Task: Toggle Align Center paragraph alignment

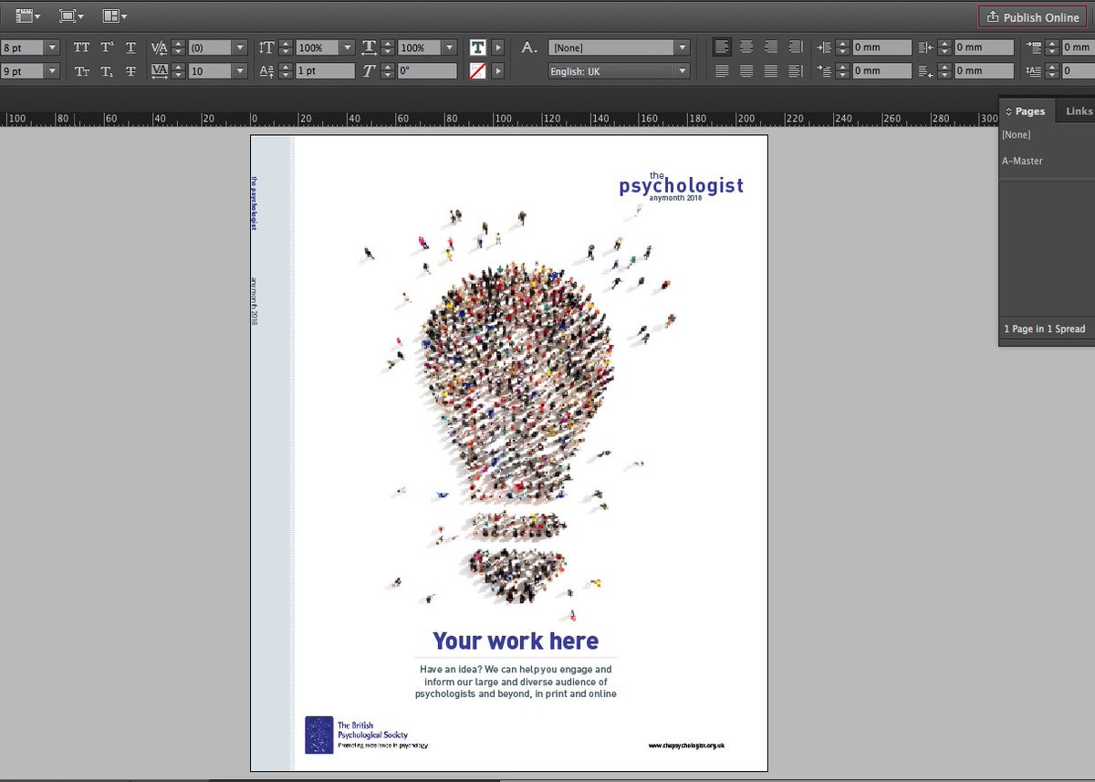Action: 746,47
